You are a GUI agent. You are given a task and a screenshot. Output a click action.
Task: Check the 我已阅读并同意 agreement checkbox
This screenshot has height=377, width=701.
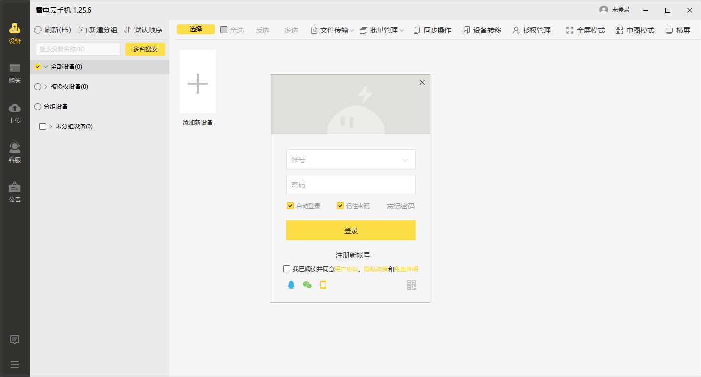287,269
